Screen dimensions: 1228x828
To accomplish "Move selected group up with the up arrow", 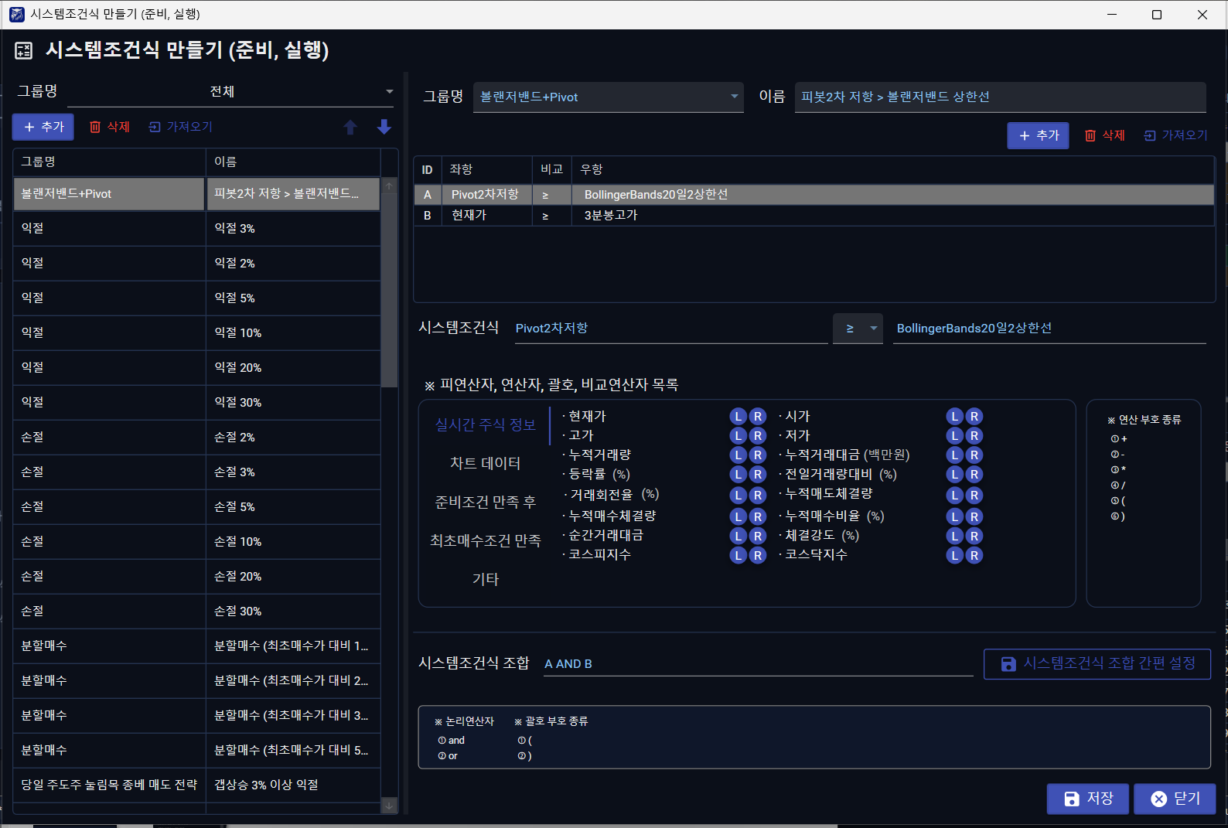I will [350, 127].
